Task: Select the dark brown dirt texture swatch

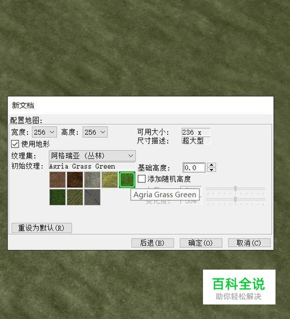Action: 75,180
